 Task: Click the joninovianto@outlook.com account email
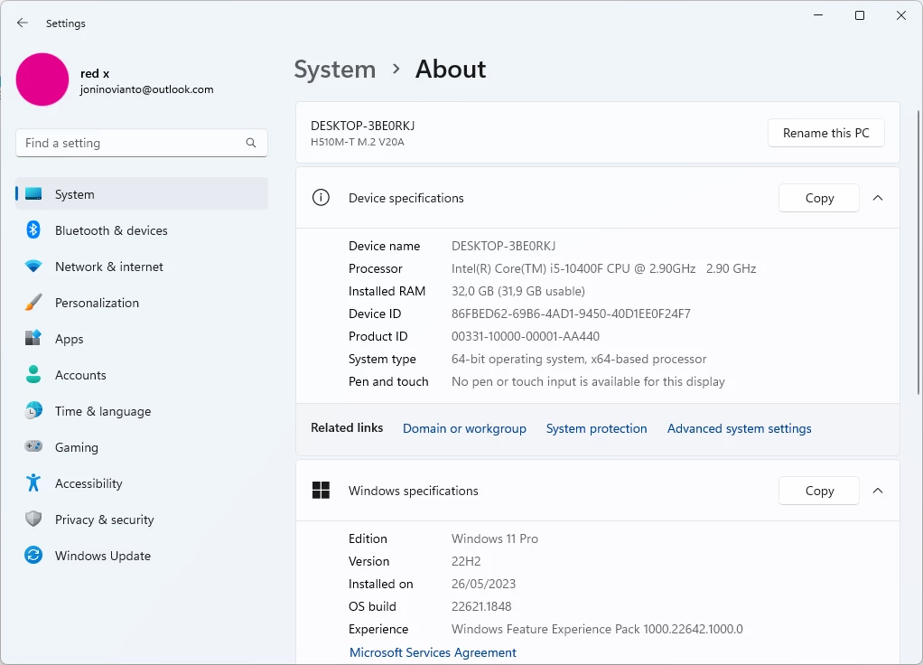click(146, 89)
